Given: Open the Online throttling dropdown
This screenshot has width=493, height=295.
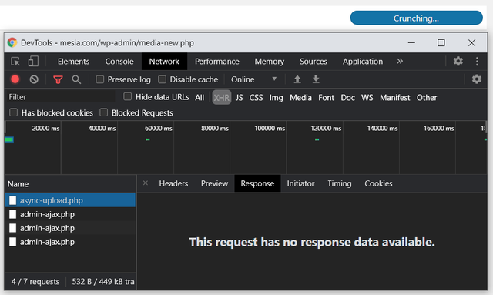Looking at the screenshot, I should (253, 79).
